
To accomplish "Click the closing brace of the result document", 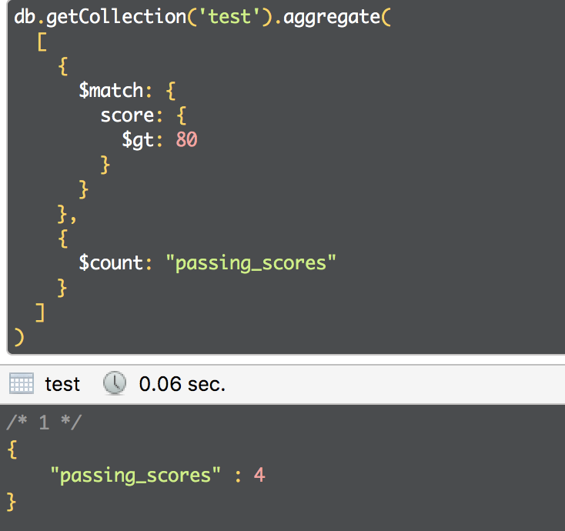I will coord(11,501).
